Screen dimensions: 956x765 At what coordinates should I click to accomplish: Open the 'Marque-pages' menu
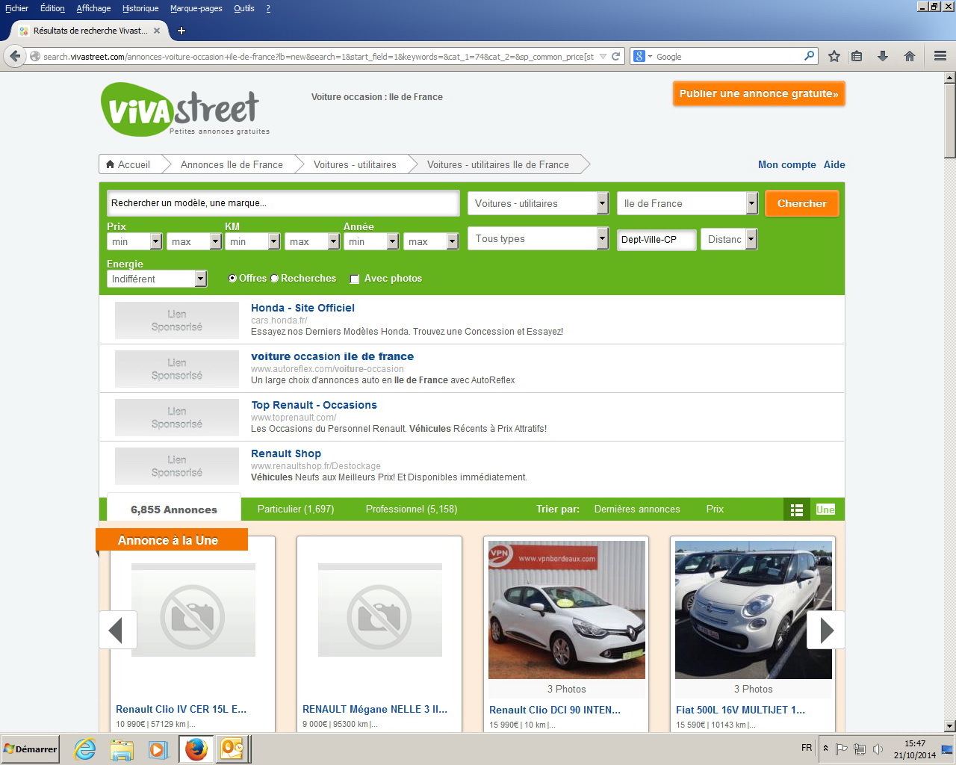pyautogui.click(x=196, y=8)
